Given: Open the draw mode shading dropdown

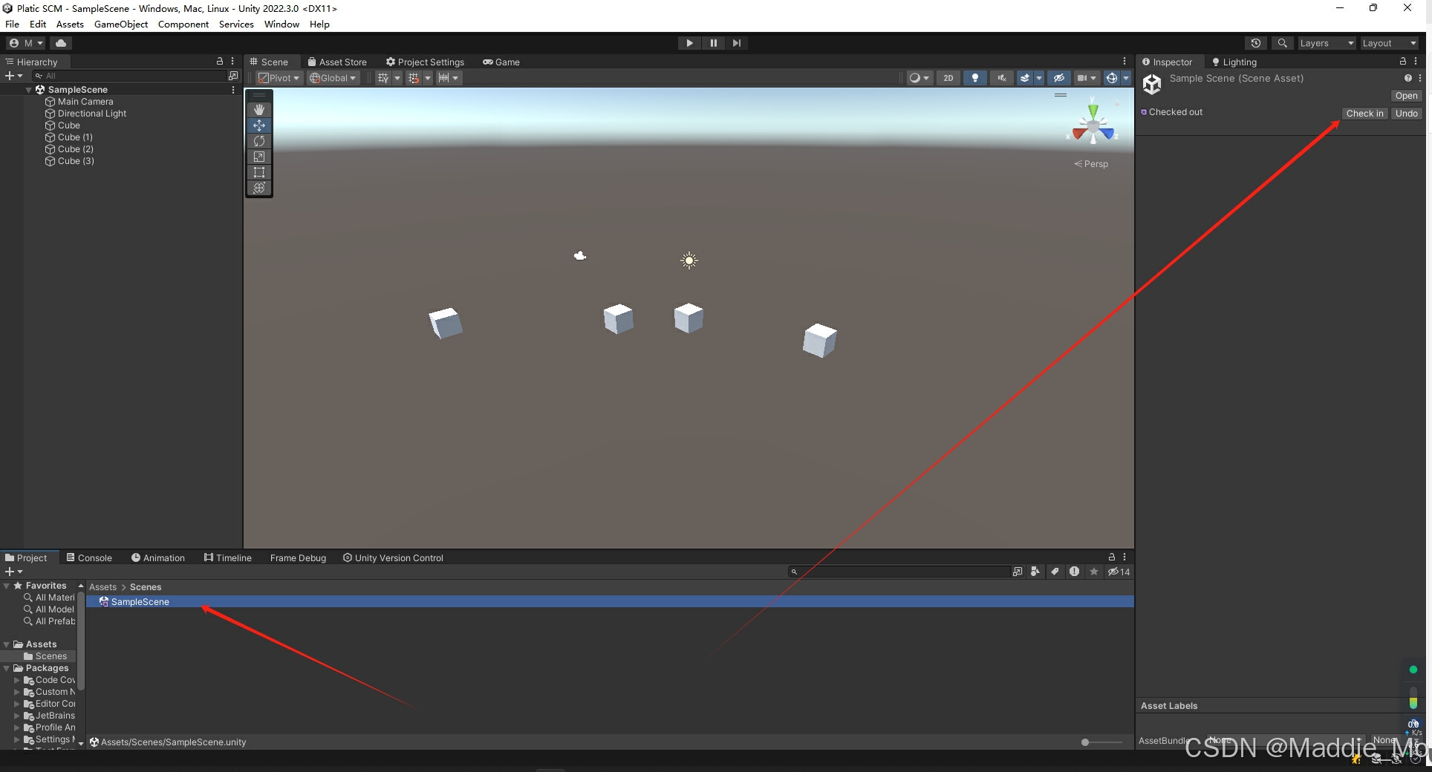Looking at the screenshot, I should click(x=920, y=78).
